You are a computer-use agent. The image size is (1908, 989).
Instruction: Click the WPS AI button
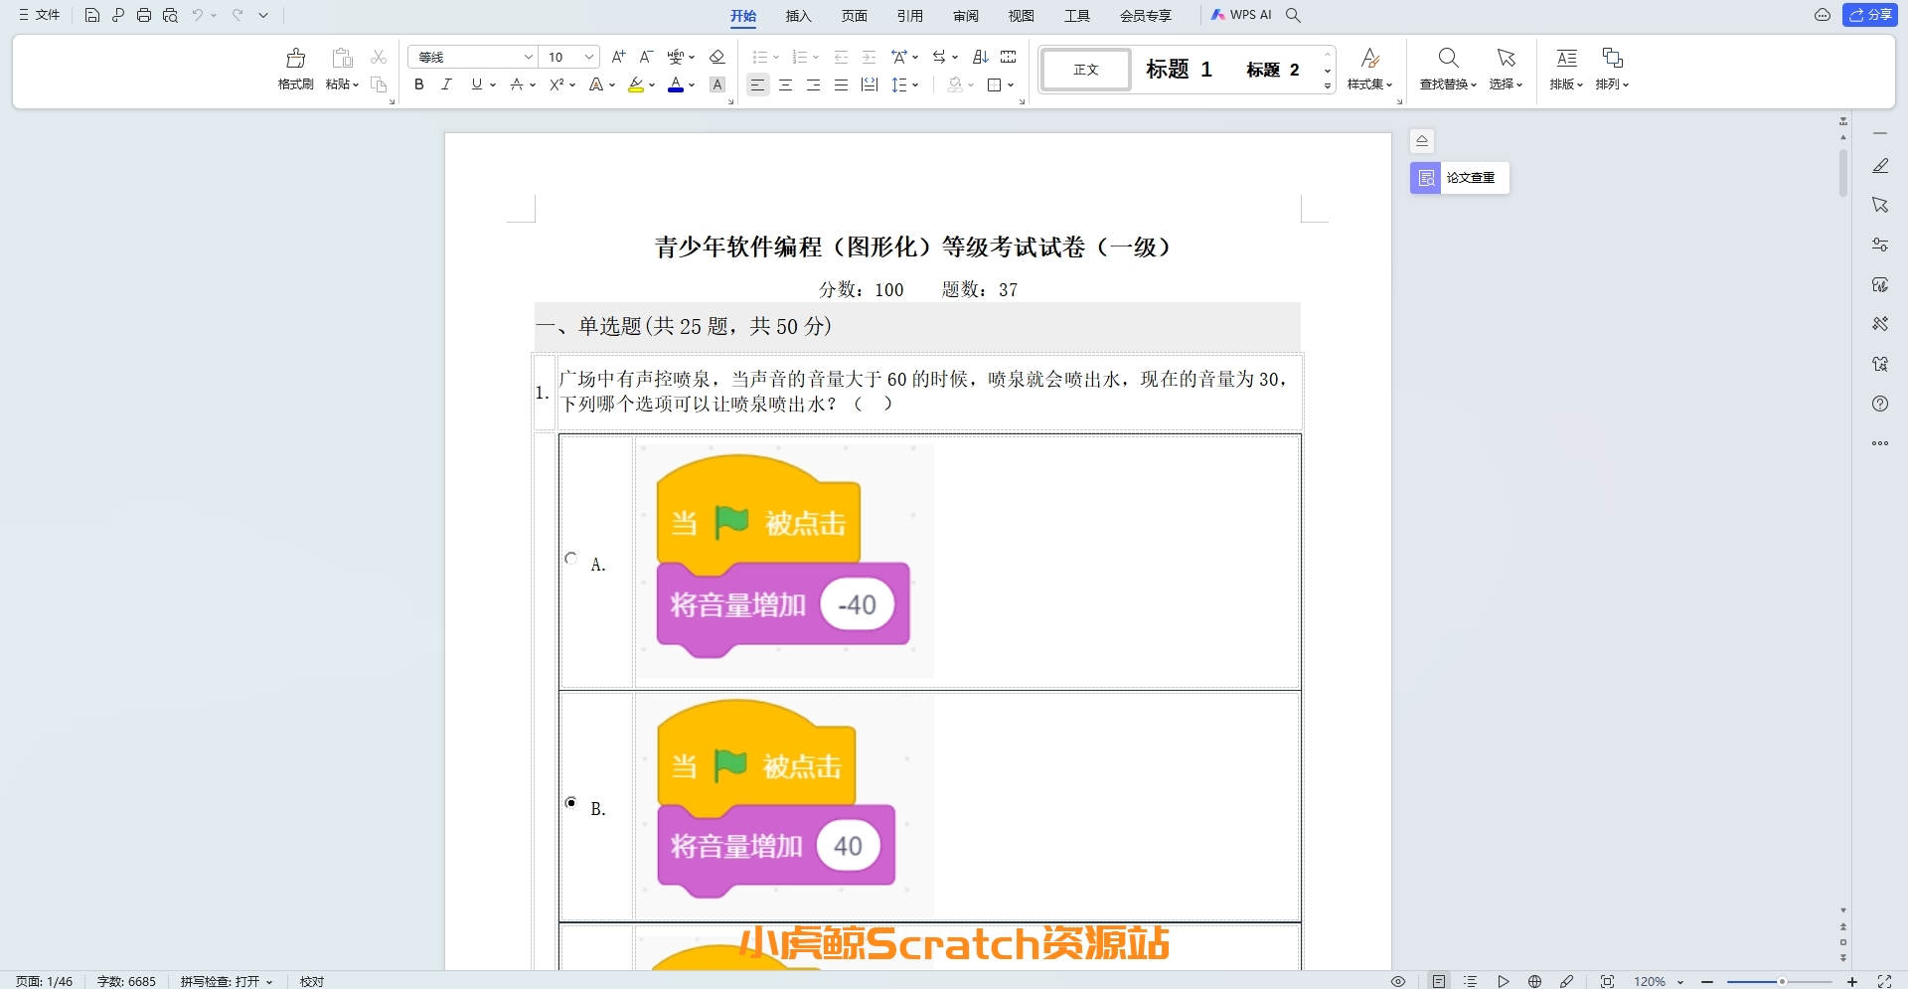click(x=1241, y=15)
